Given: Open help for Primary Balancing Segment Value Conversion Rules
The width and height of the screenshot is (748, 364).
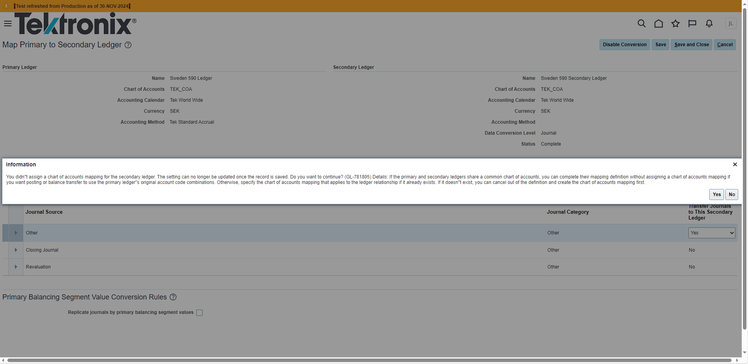Looking at the screenshot, I should (x=173, y=297).
